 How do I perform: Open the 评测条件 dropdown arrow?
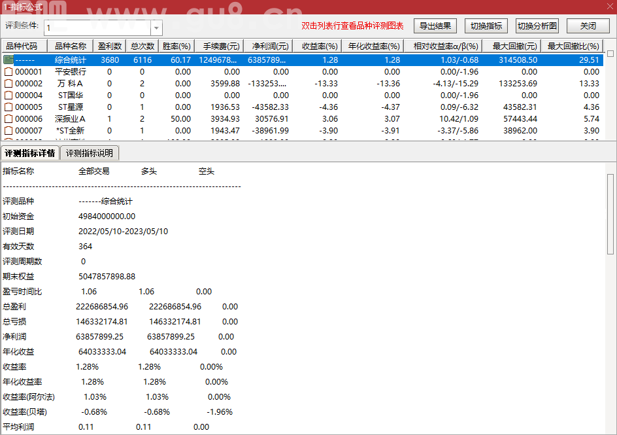(156, 28)
